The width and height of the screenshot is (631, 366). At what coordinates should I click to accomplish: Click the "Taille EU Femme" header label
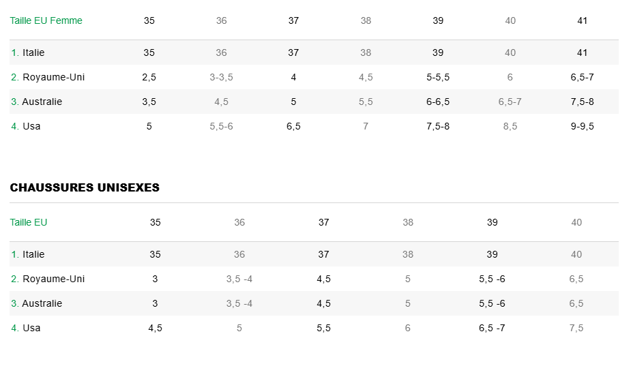46,20
